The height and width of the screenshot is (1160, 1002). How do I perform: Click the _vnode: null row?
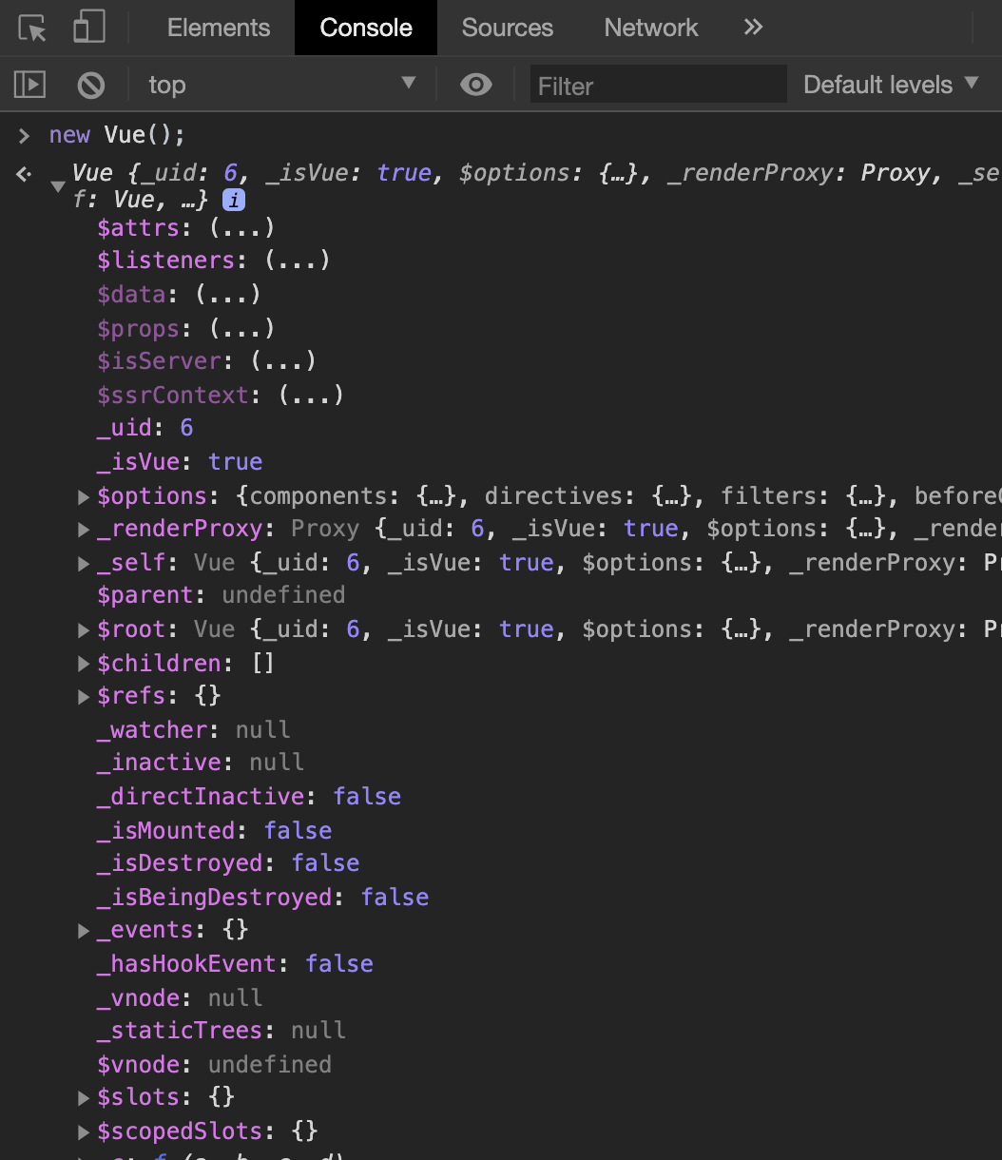pyautogui.click(x=180, y=997)
